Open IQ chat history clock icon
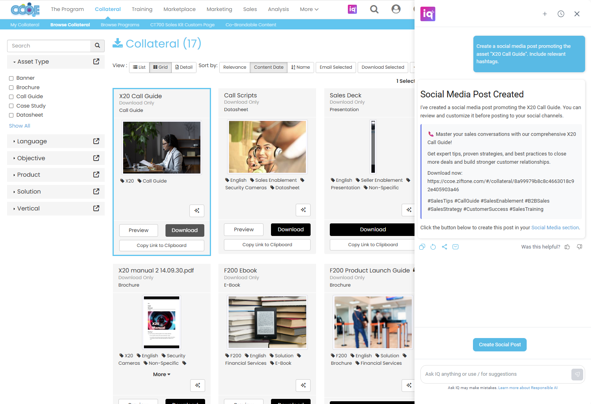Screen dimensions: 591x404 (561, 14)
